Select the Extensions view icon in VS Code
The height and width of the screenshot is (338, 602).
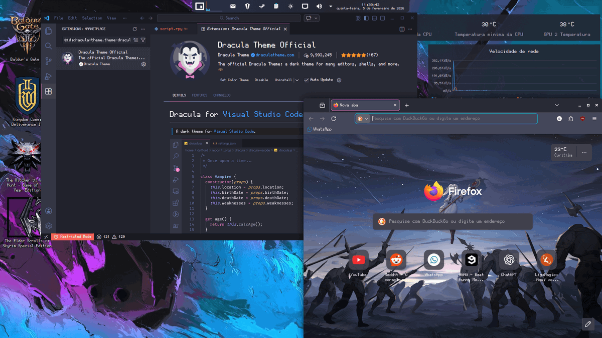[49, 91]
